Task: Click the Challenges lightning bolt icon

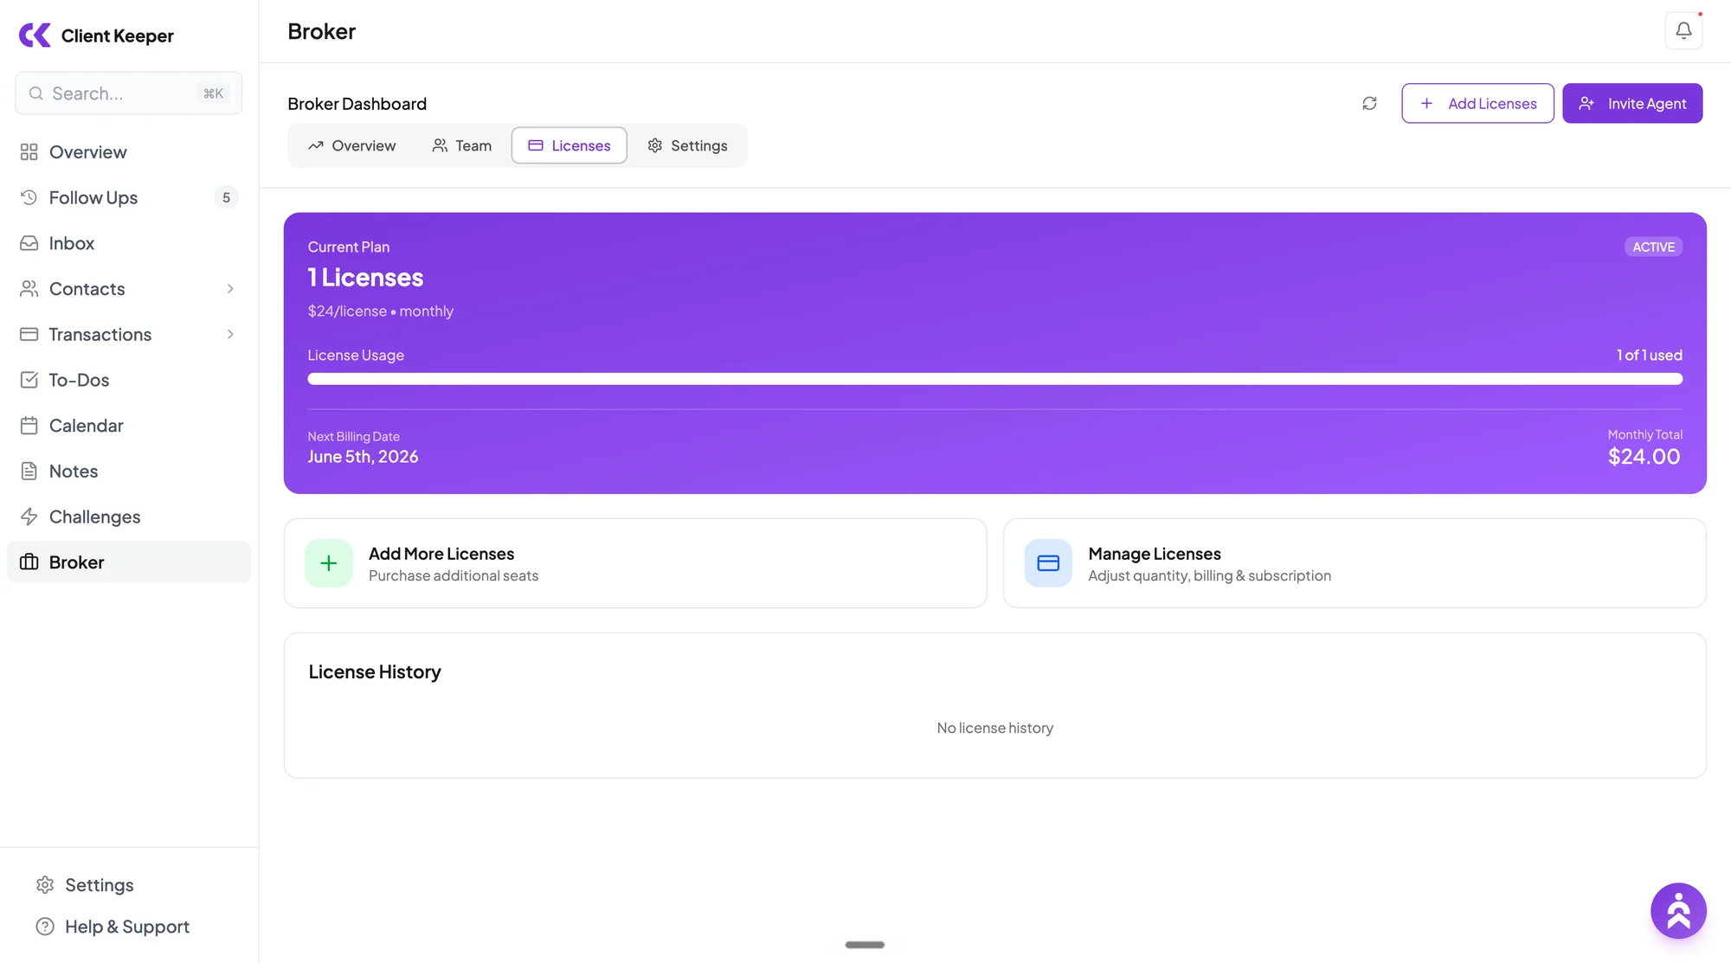Action: click(x=29, y=517)
